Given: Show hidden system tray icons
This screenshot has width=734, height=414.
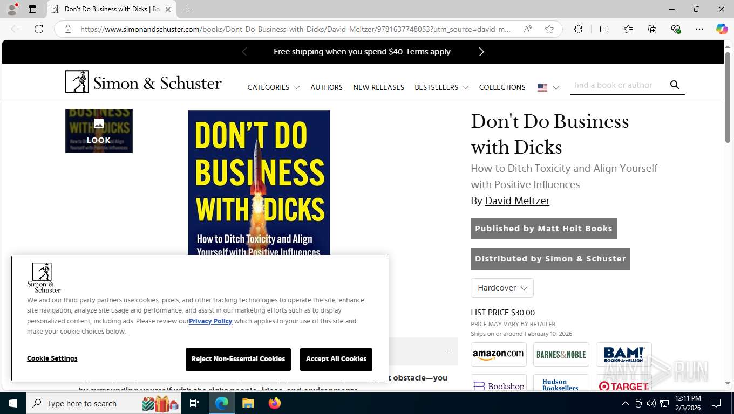Looking at the screenshot, I should tap(626, 403).
